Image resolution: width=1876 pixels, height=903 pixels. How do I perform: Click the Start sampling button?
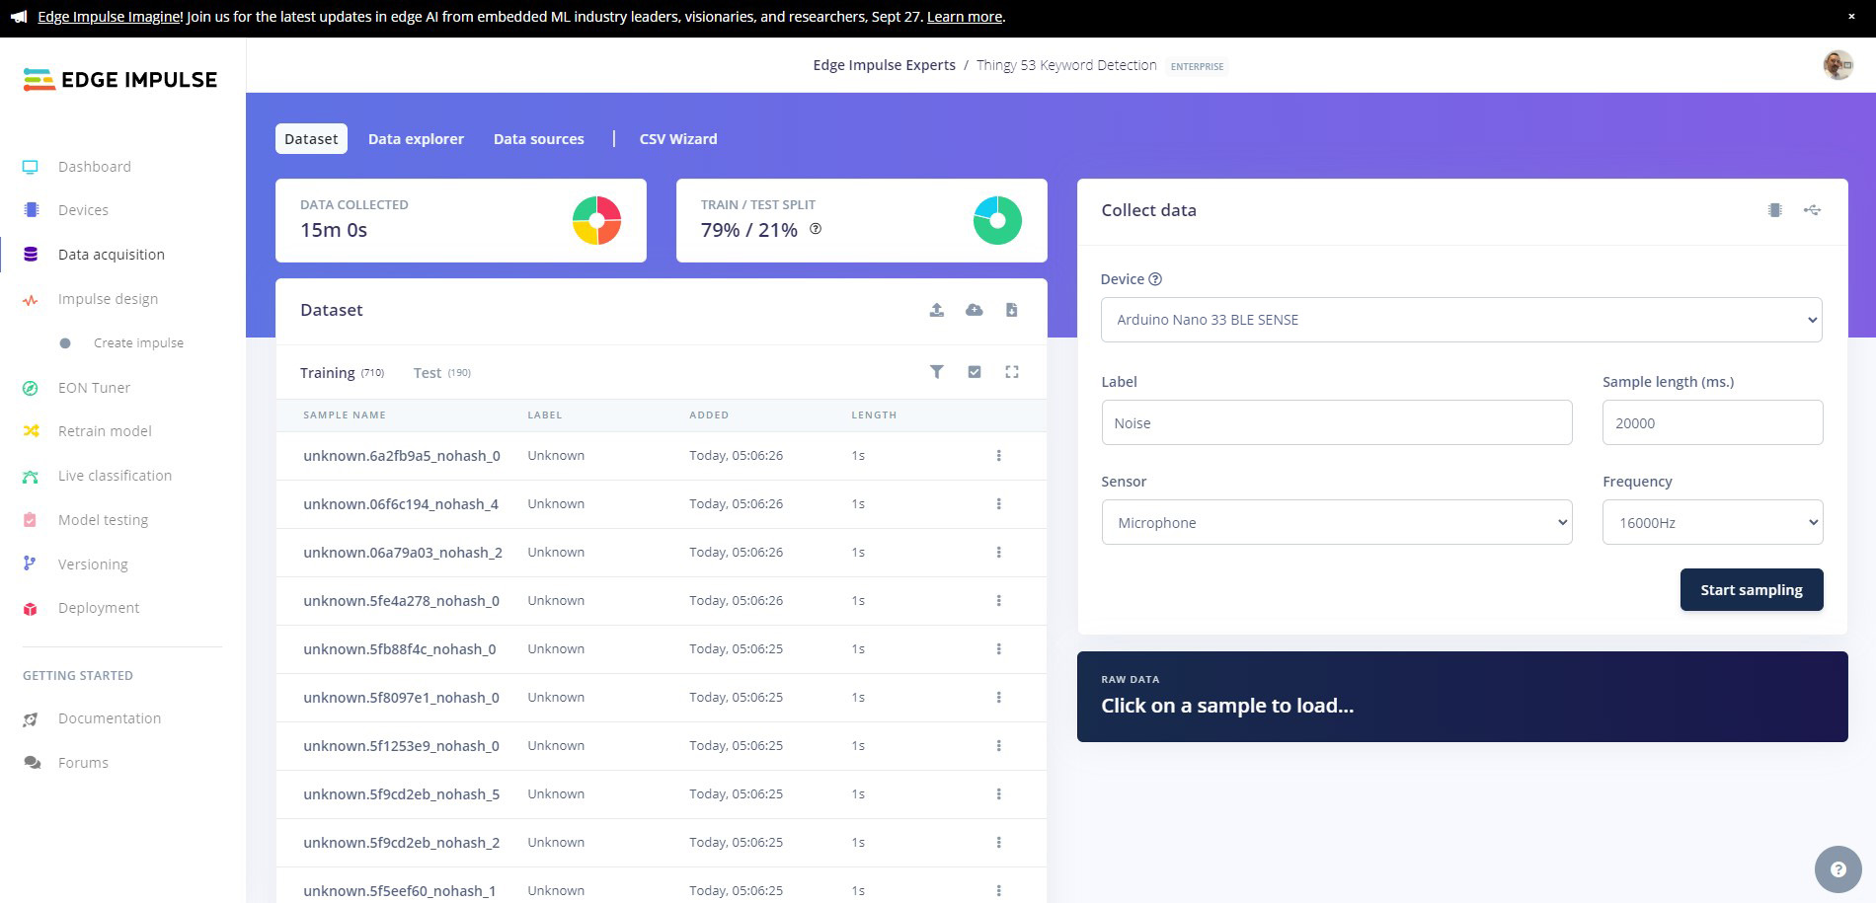pyautogui.click(x=1752, y=590)
